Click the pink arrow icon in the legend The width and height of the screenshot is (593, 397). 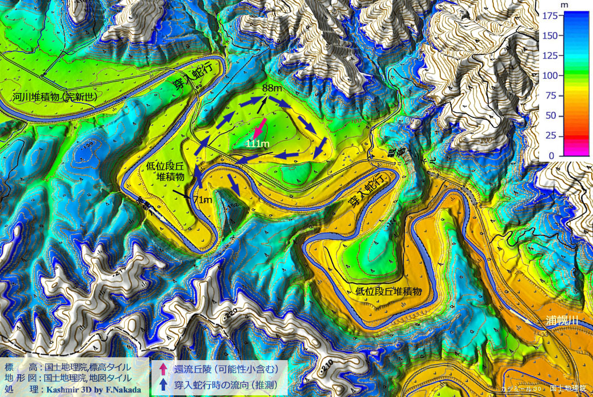pyautogui.click(x=163, y=369)
